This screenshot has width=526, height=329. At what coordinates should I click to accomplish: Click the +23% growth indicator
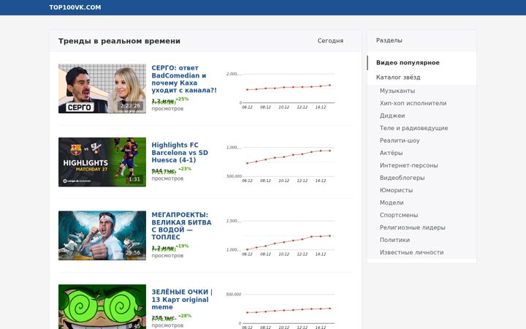click(185, 169)
